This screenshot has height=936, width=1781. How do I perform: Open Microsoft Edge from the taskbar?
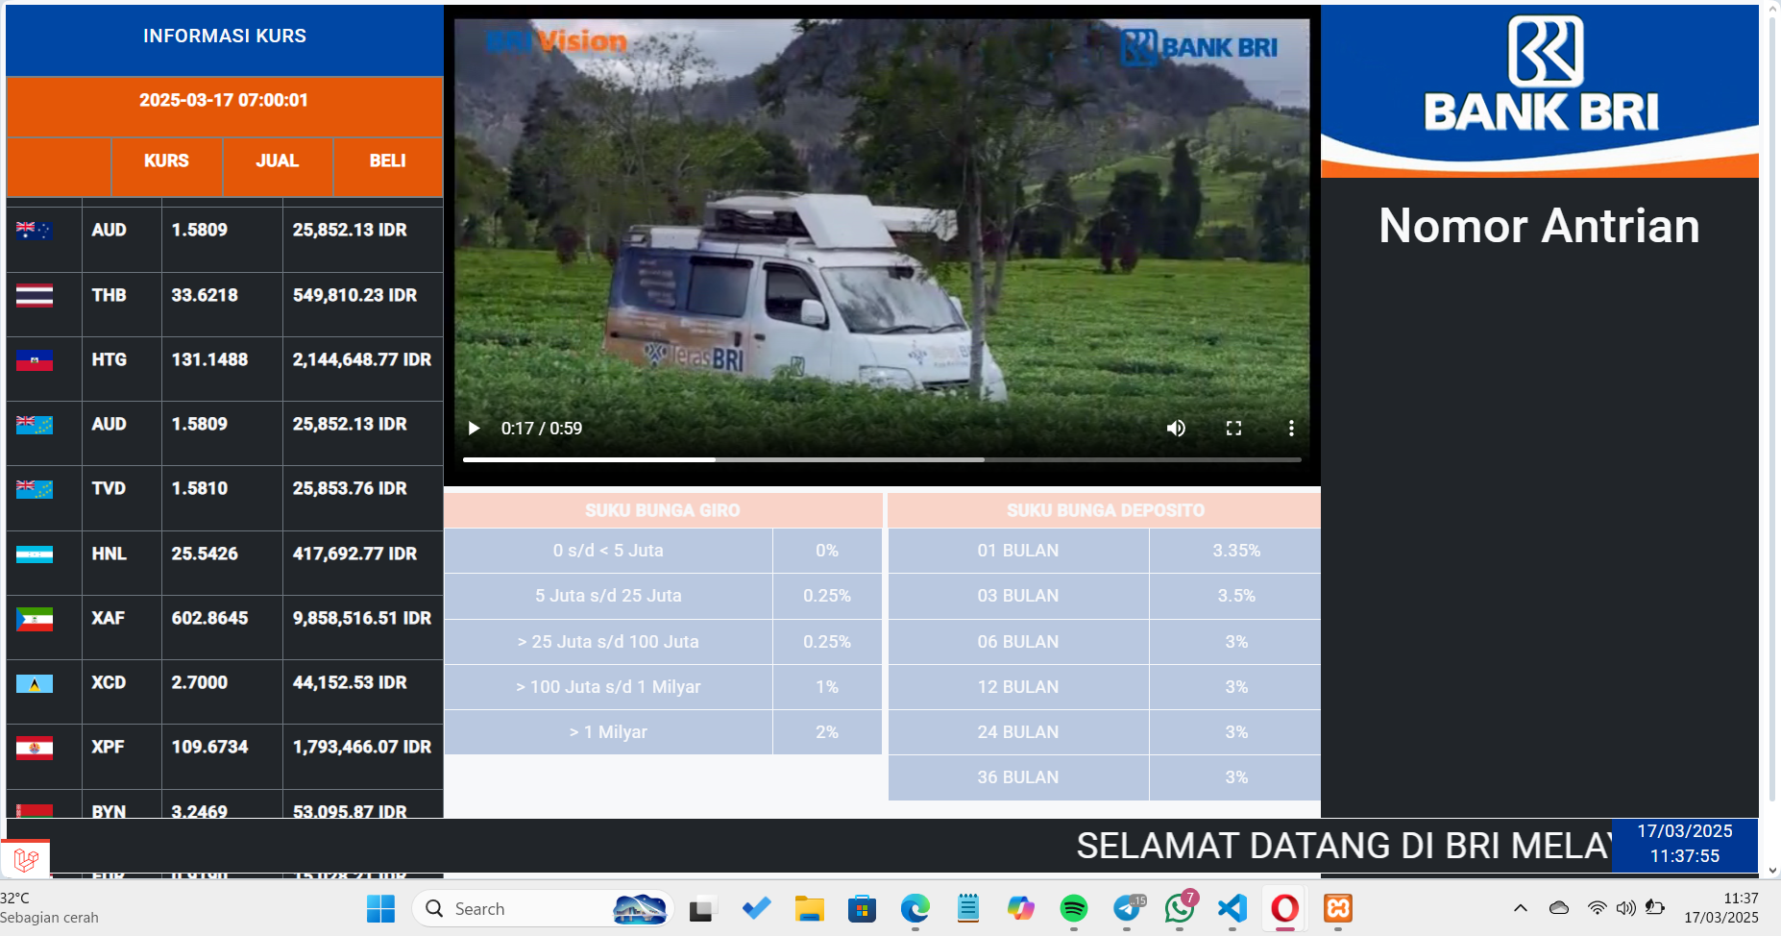915,908
